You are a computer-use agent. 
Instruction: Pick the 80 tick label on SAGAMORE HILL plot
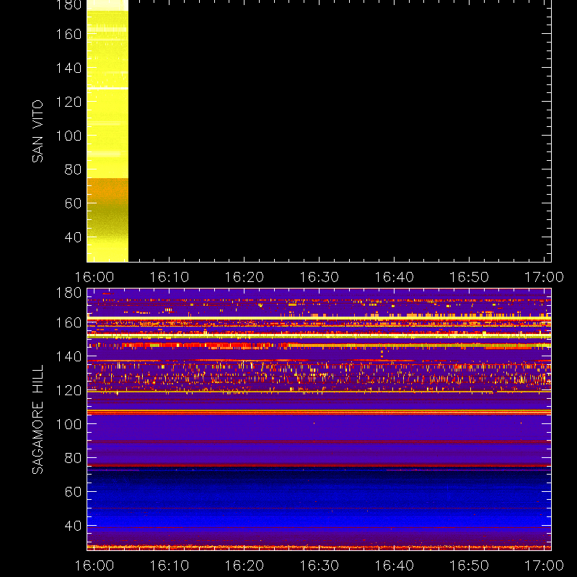pyautogui.click(x=73, y=458)
